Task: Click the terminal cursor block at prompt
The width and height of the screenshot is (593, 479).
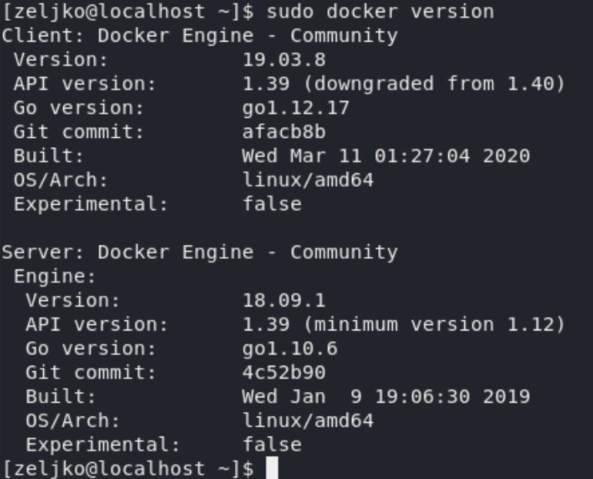Action: coord(273,467)
